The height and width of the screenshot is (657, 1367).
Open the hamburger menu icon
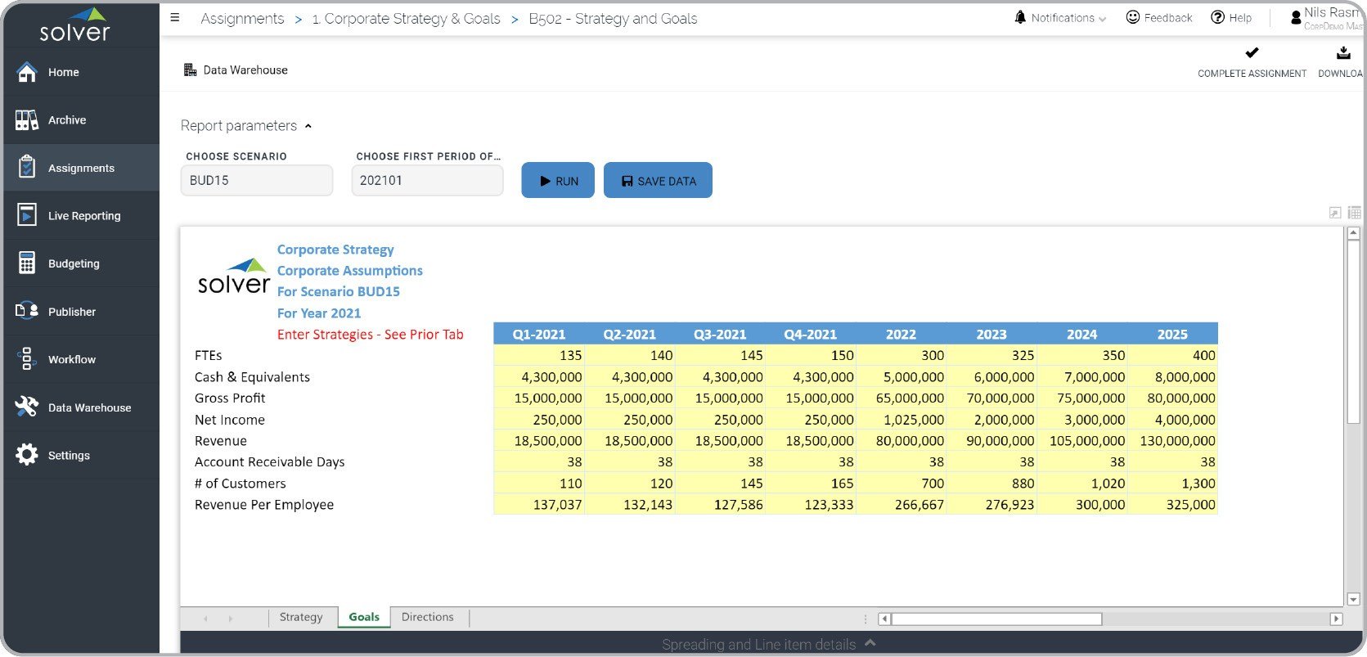tap(174, 18)
